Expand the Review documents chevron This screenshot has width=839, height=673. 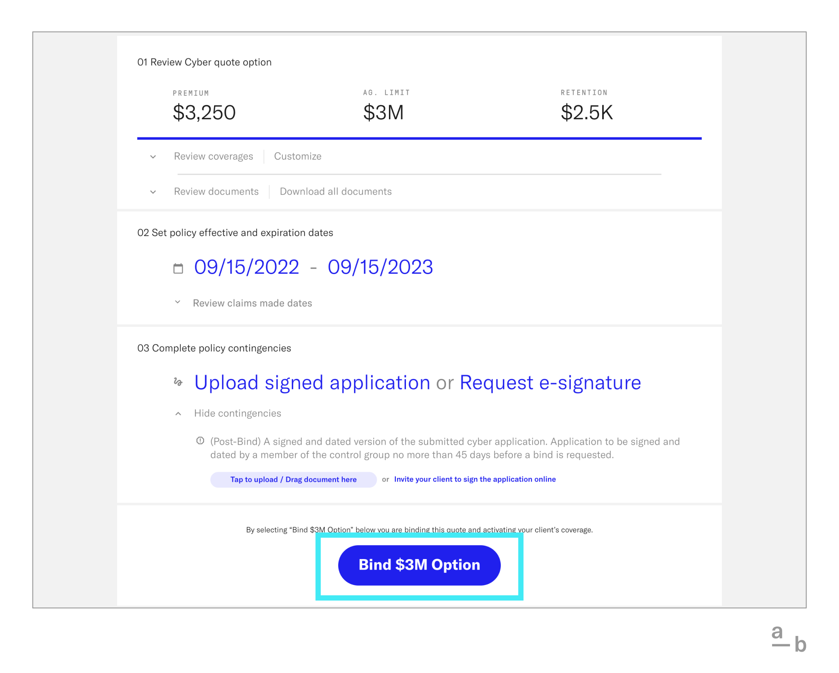click(153, 192)
